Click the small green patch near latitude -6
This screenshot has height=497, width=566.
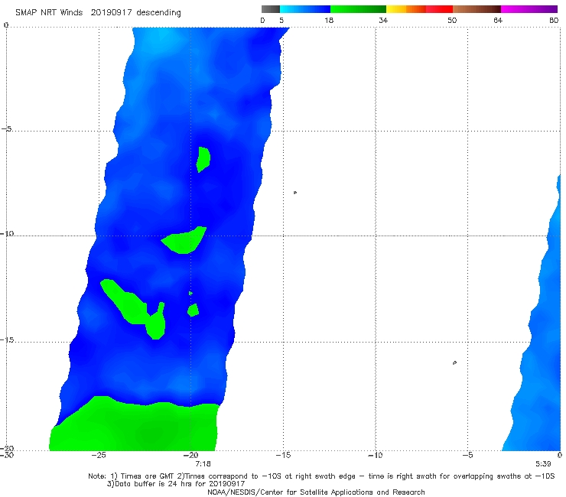pyautogui.click(x=203, y=160)
